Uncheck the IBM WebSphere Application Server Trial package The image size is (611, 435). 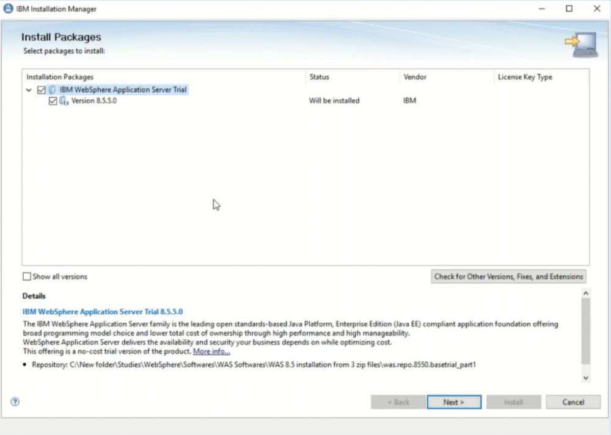[x=41, y=90]
